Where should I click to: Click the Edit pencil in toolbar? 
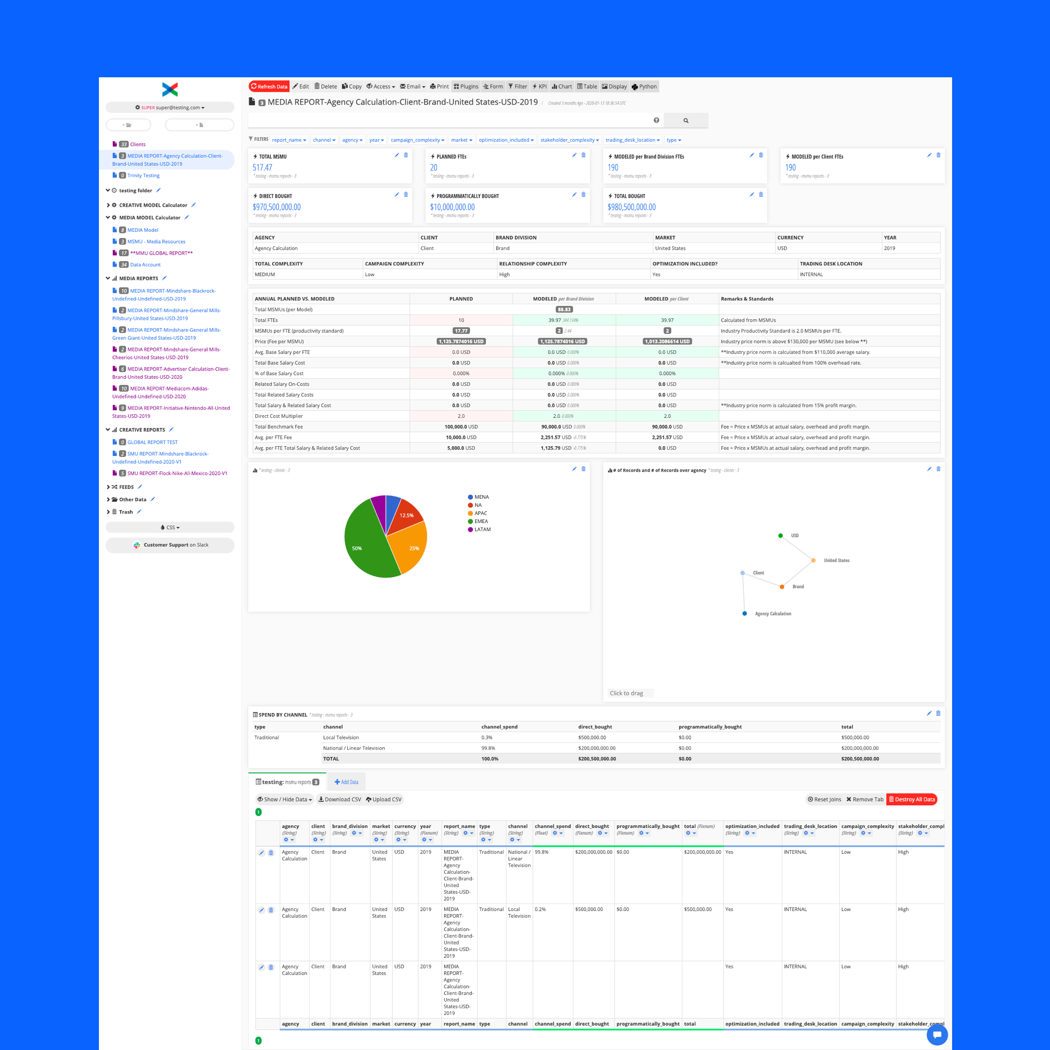click(300, 87)
